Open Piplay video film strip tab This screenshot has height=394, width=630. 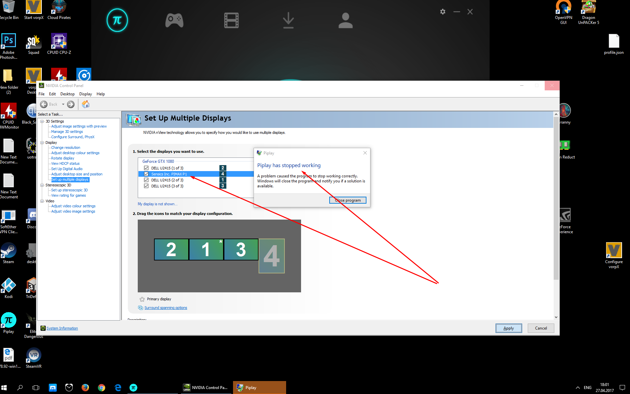231,20
